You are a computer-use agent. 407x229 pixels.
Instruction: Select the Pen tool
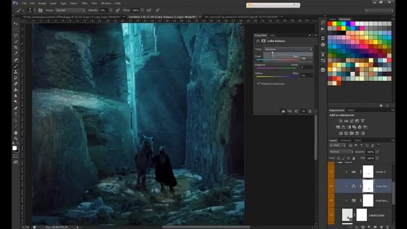click(x=16, y=108)
